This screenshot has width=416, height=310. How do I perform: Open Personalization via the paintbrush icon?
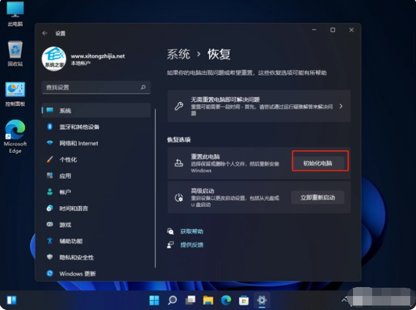click(x=50, y=159)
